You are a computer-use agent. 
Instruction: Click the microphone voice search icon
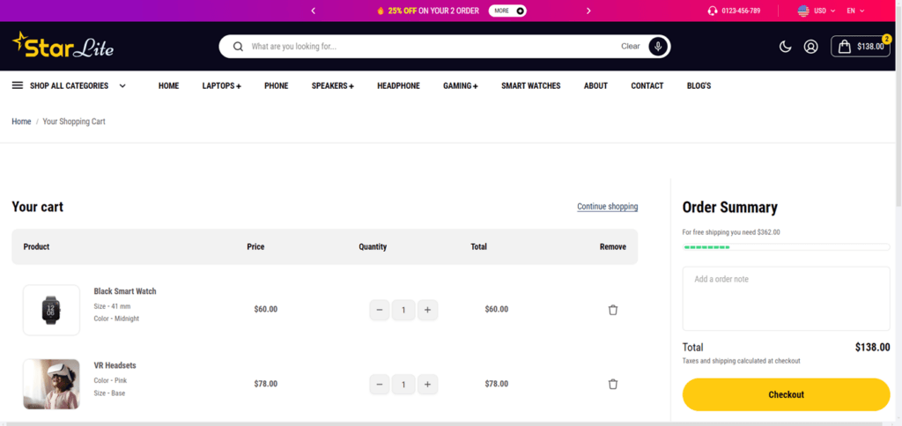(657, 47)
